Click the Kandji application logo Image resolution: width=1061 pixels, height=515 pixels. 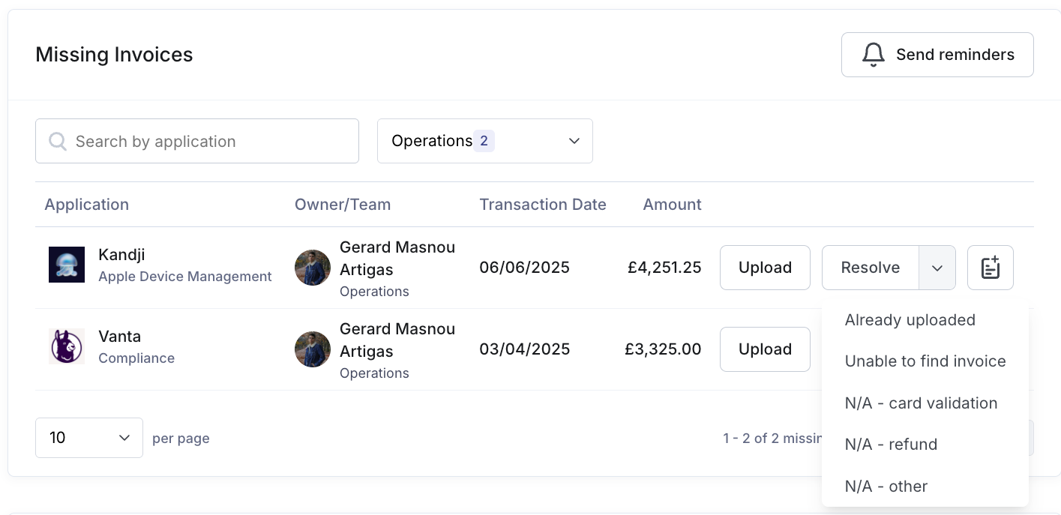click(x=67, y=265)
